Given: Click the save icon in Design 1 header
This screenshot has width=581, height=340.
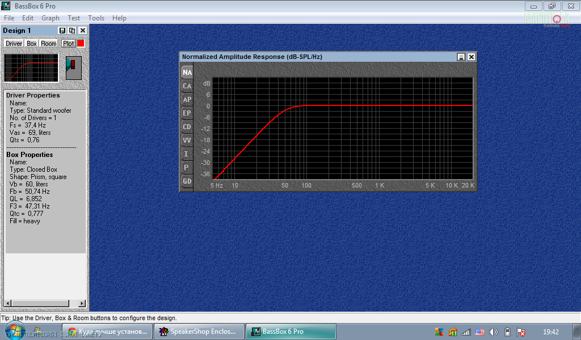Looking at the screenshot, I should pos(62,31).
